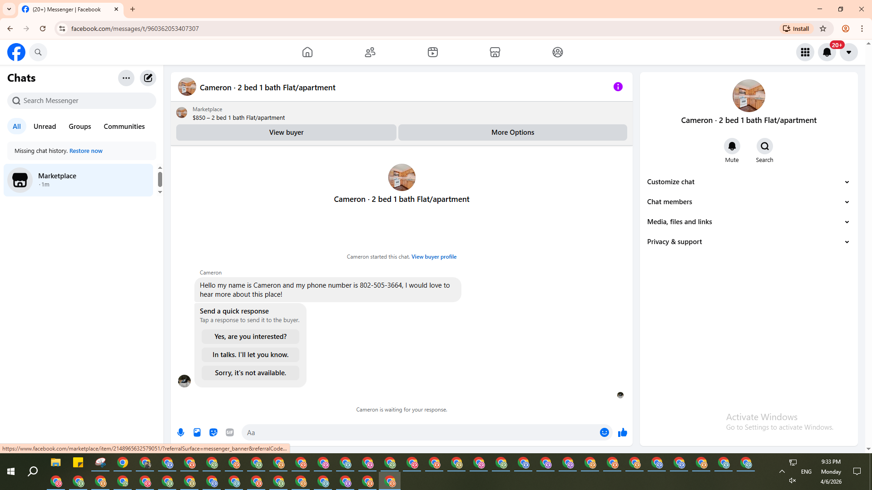
Task: Open the emoji picker smiley
Action: click(604, 433)
